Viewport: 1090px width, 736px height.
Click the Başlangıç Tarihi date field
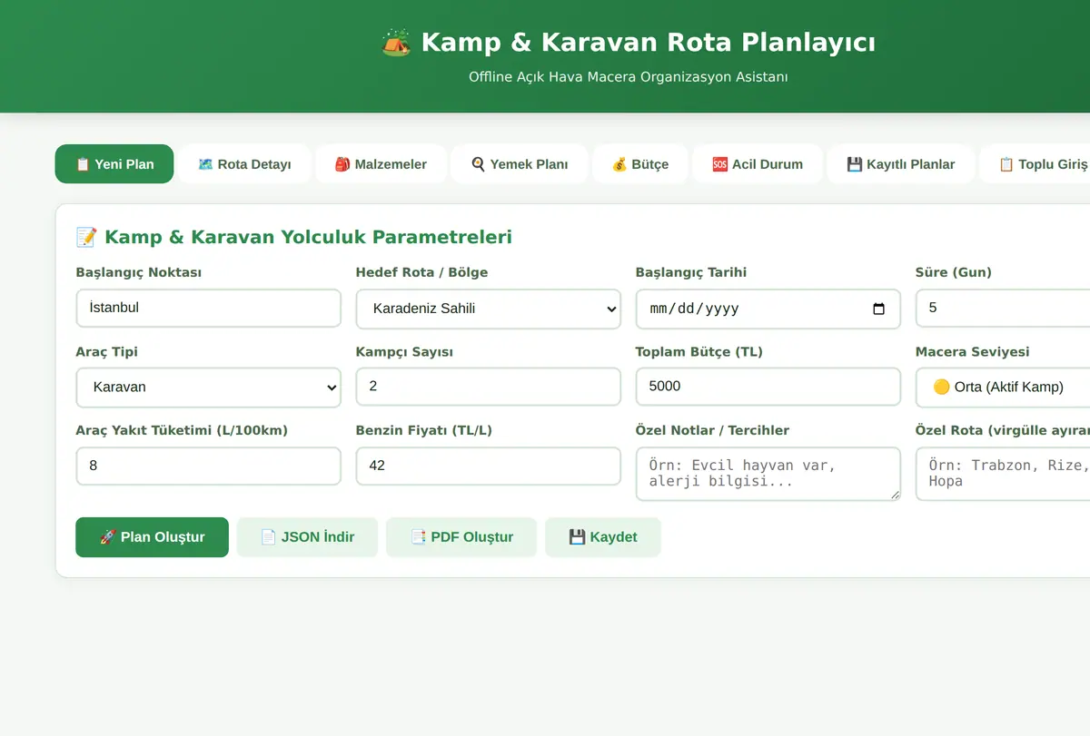(x=768, y=309)
